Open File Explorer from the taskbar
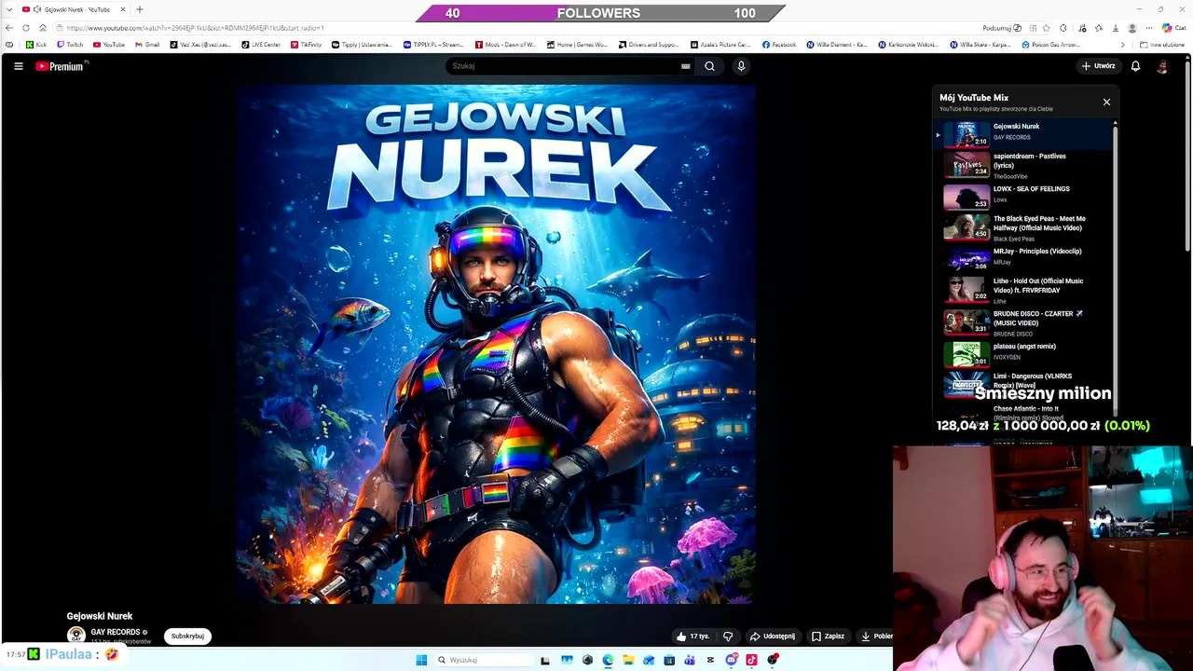The height and width of the screenshot is (671, 1193). tap(628, 660)
